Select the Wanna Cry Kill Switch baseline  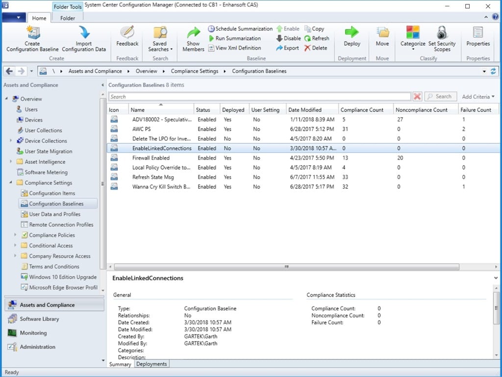(x=304, y=187)
